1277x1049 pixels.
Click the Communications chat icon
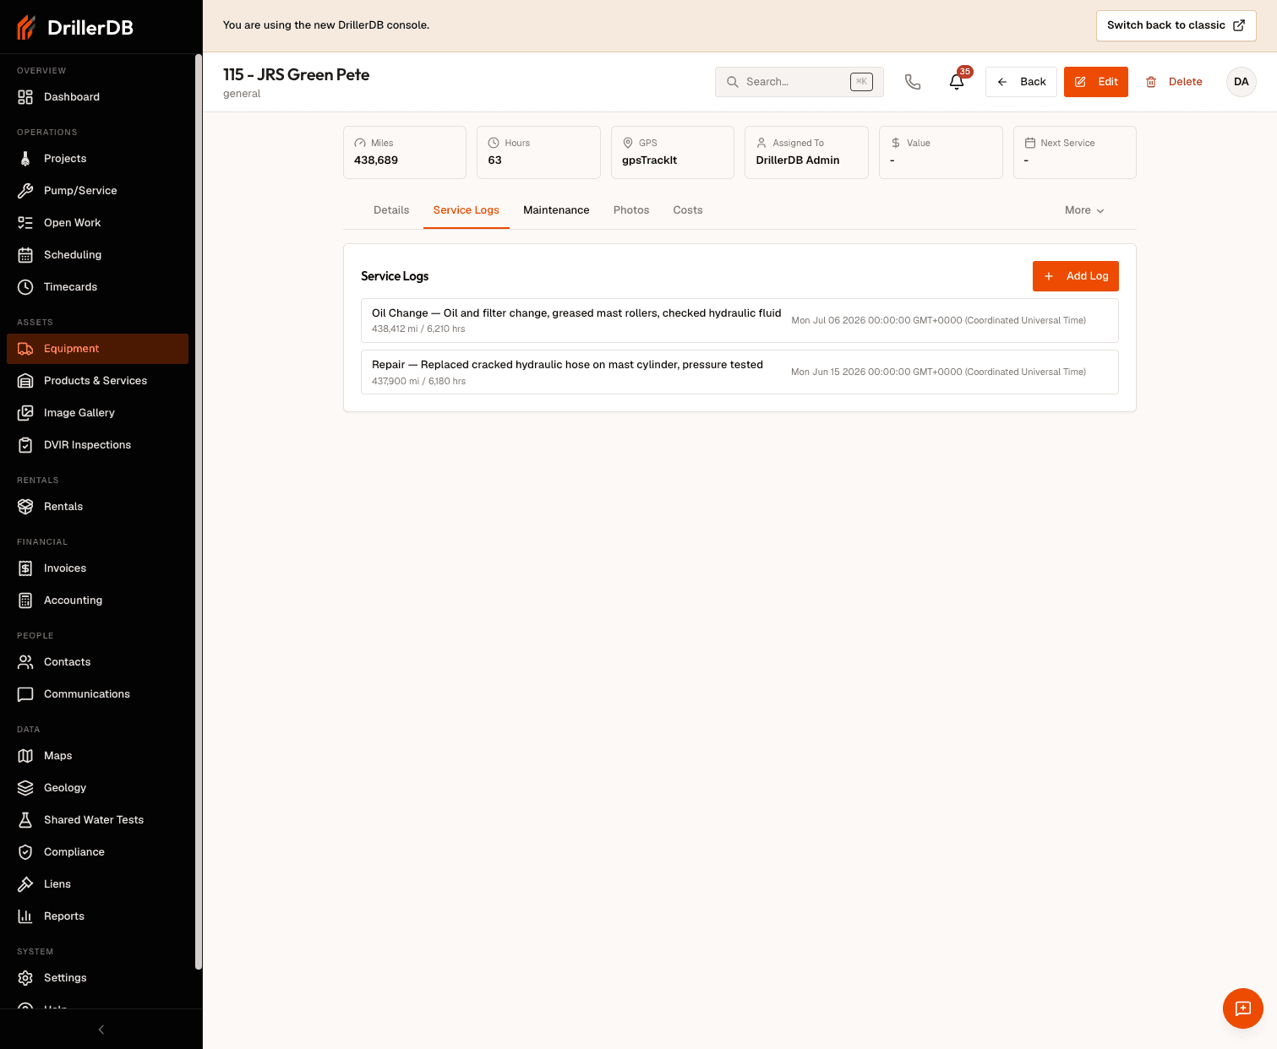pyautogui.click(x=25, y=694)
